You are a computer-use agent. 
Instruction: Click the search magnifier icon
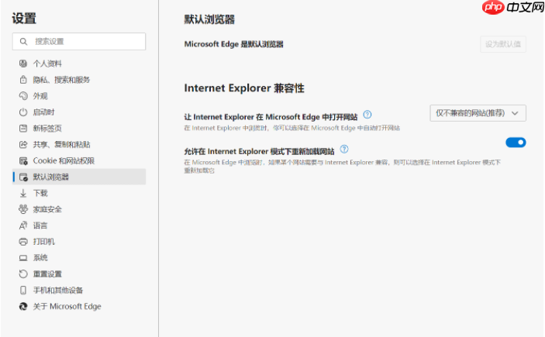[x=23, y=42]
